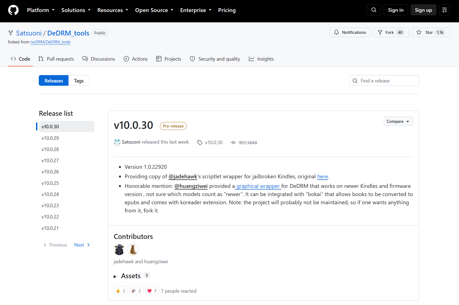This screenshot has width=459, height=305.
Task: Open the GitHub homepage logo
Action: 13,10
